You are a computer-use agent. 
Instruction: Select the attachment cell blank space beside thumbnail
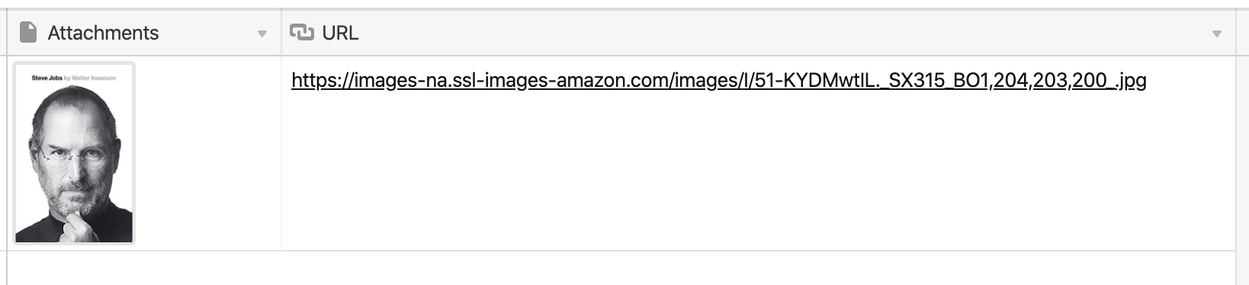tap(208, 152)
